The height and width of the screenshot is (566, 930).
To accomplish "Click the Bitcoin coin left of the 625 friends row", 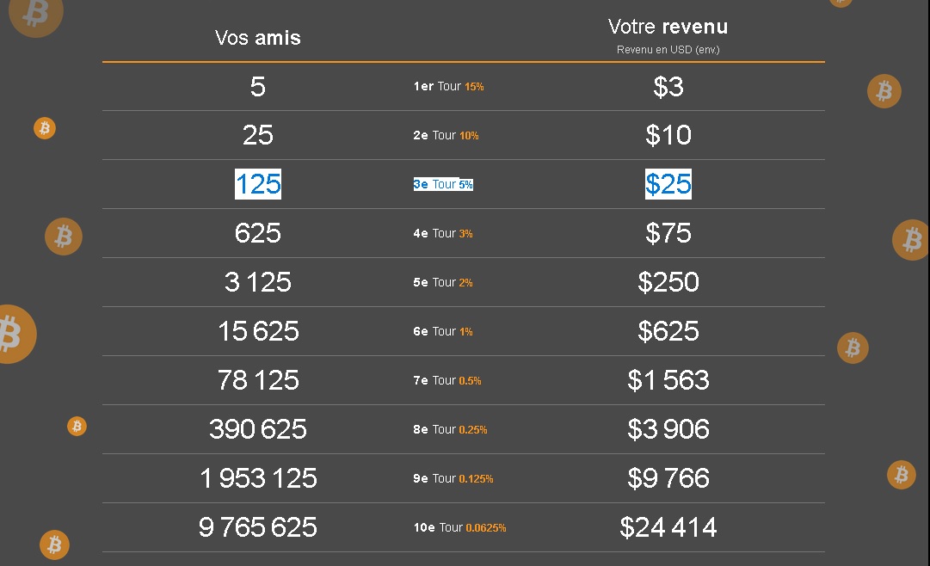I will pyautogui.click(x=63, y=237).
